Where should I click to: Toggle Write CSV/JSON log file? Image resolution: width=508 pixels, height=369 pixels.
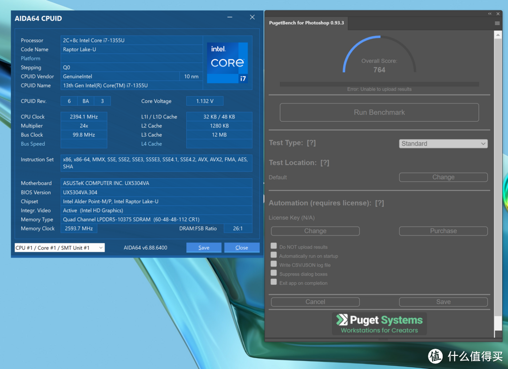pos(274,264)
